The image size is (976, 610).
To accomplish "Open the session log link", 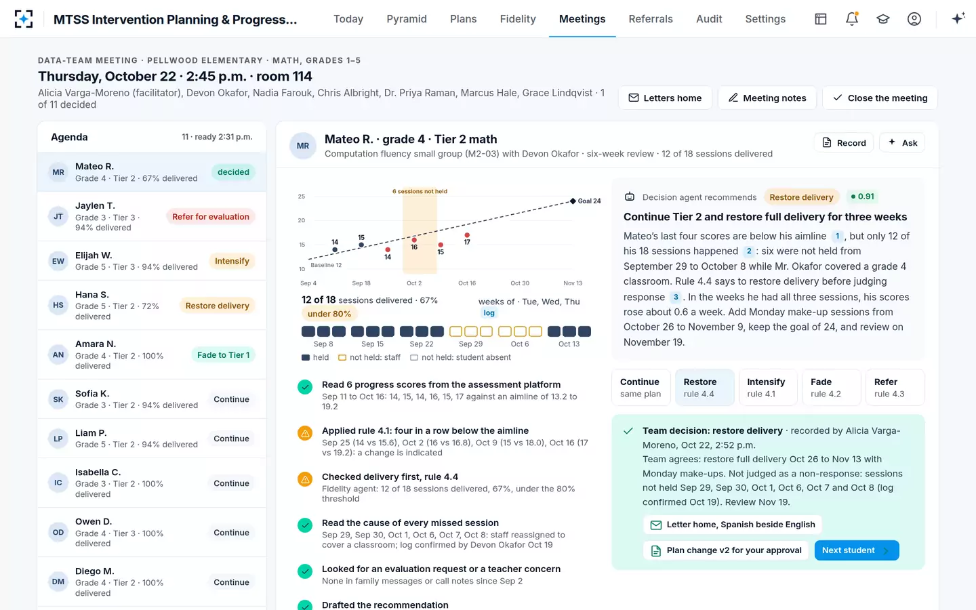I will click(x=489, y=313).
